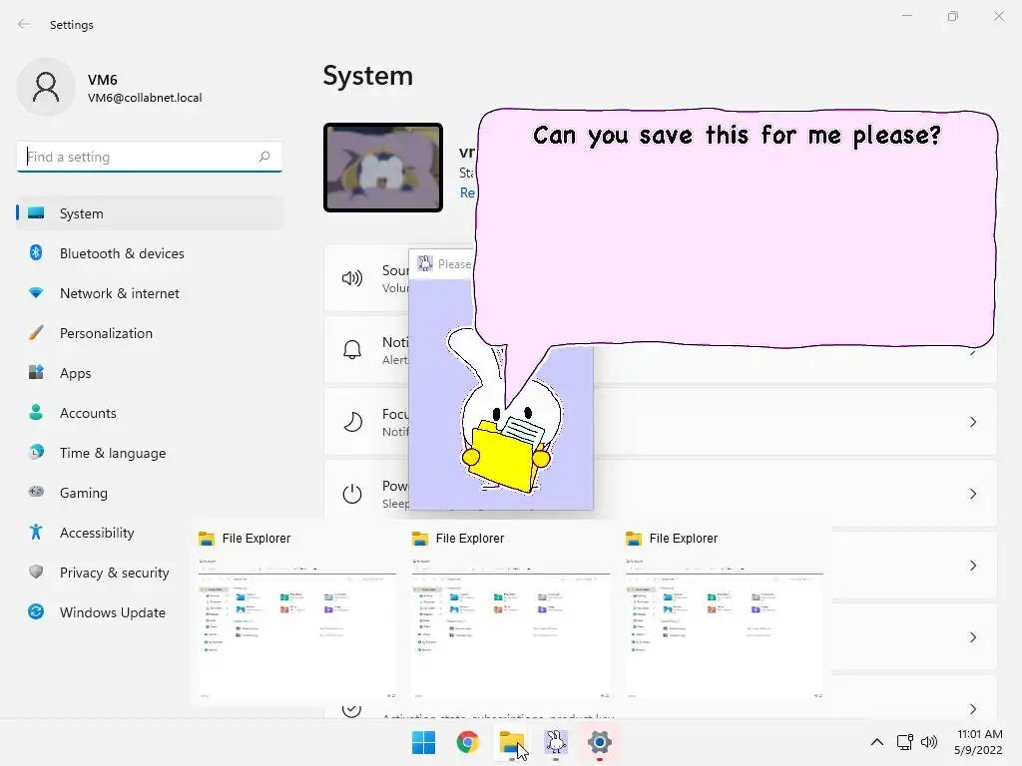Open Personalization settings
Image resolution: width=1022 pixels, height=766 pixels.
point(150,333)
